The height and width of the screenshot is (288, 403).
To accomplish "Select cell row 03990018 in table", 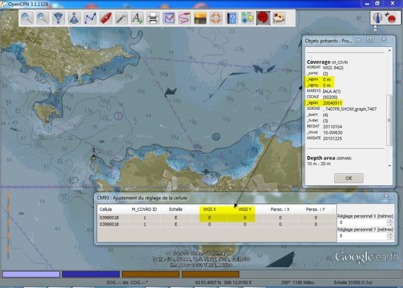I will [217, 224].
